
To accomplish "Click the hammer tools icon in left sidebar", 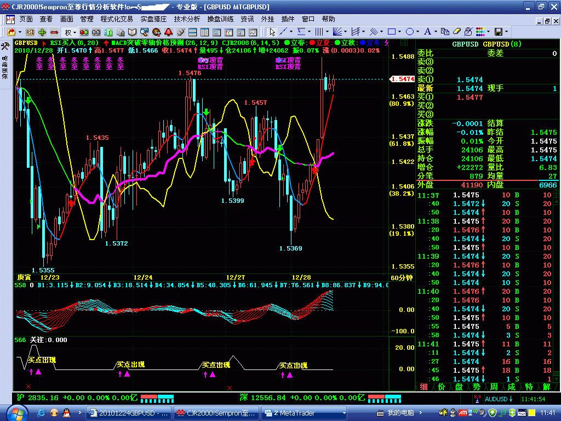I will (x=5, y=46).
